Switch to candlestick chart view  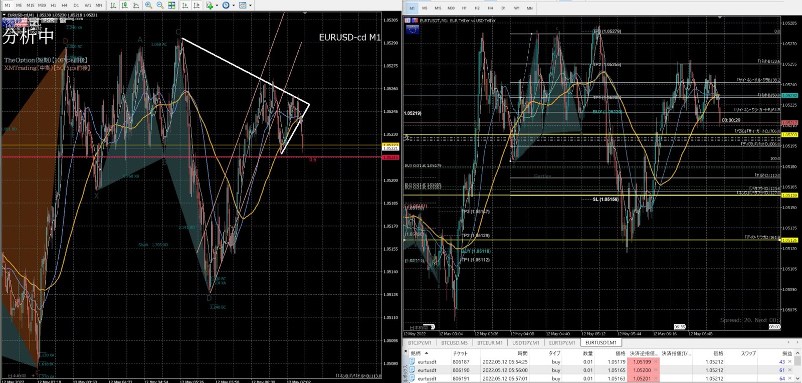click(125, 5)
